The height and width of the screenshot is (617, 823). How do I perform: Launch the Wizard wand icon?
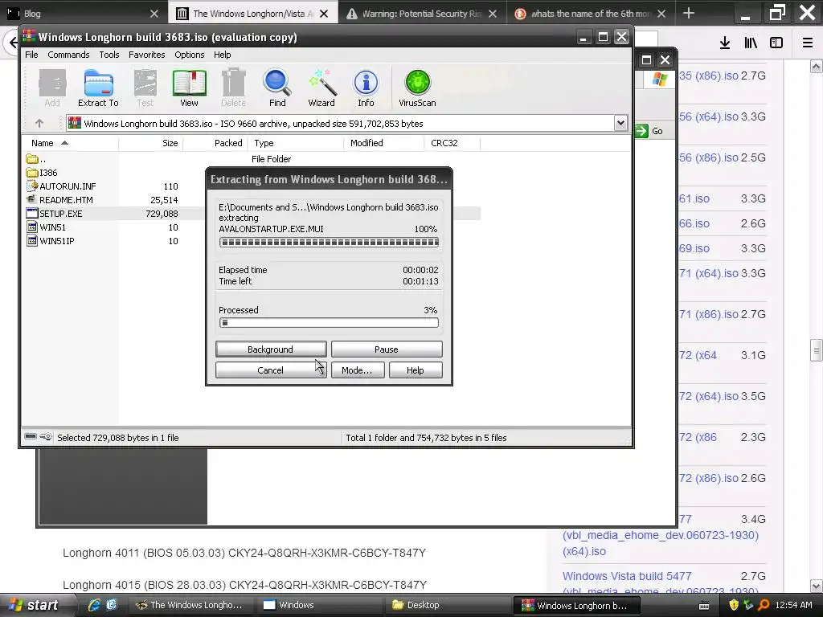321,88
